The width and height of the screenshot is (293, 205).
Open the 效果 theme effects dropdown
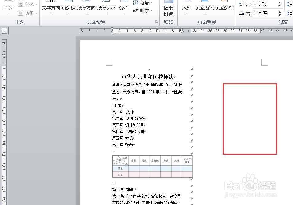click(x=28, y=13)
